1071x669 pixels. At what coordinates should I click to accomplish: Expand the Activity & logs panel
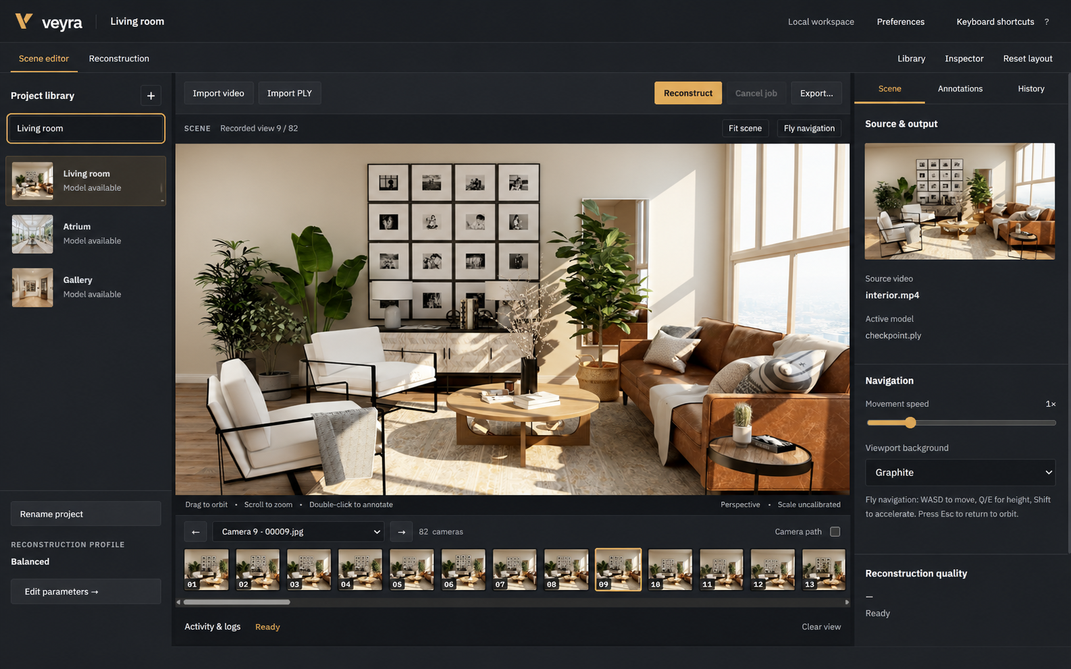click(213, 627)
